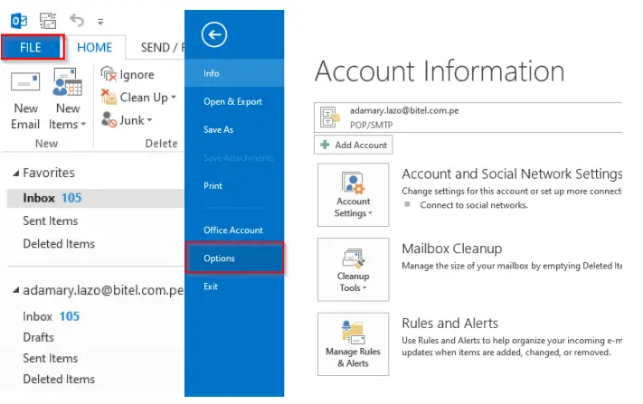
Task: Choose Open & Export menu item
Action: coord(232,101)
